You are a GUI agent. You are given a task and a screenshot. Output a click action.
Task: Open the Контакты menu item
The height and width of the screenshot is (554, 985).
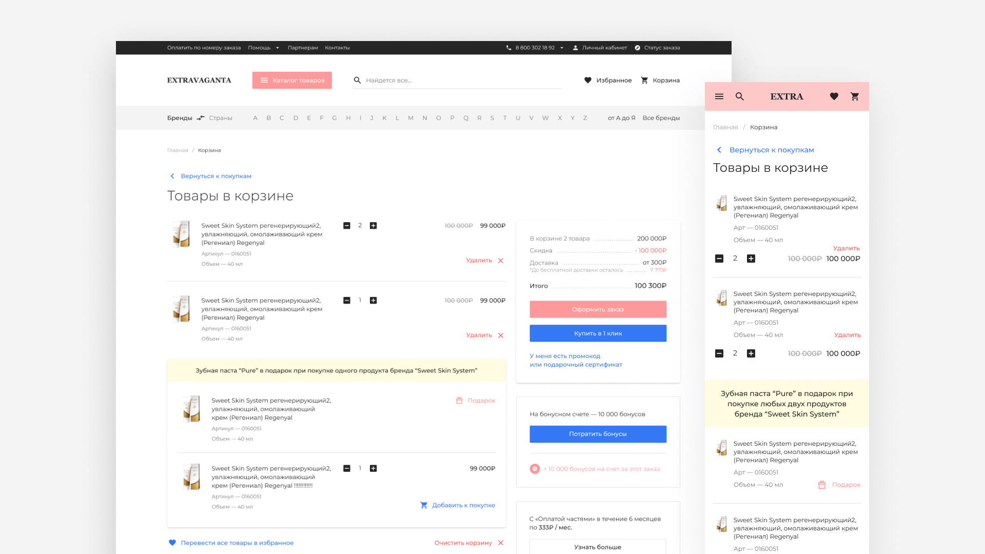(337, 48)
